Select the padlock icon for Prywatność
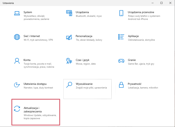Viewport: 175px width, 127px height. point(121,85)
